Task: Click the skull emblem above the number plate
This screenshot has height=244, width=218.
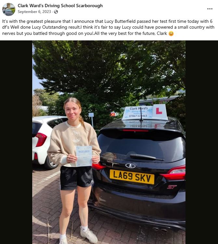Action: [x=130, y=165]
